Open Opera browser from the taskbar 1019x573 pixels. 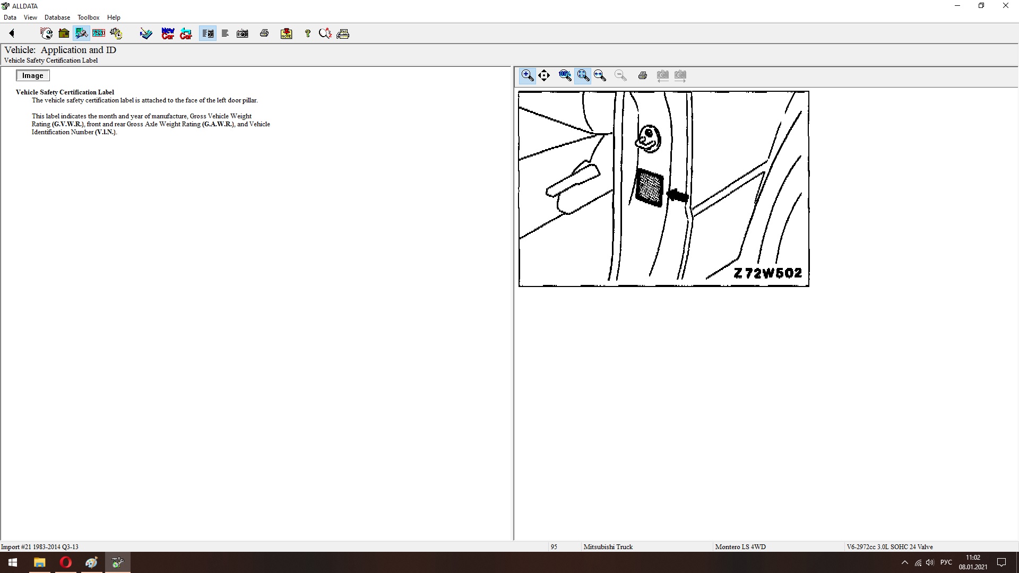66,562
